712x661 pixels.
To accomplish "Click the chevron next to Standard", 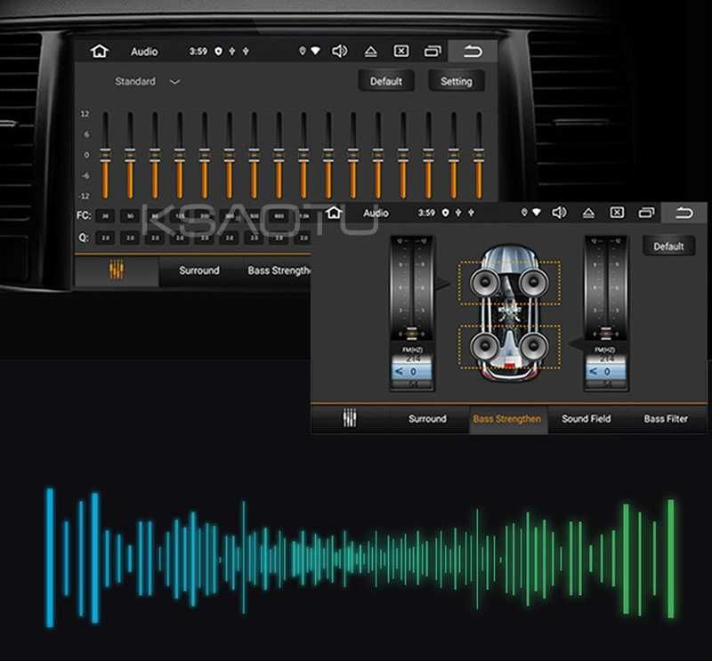I will [x=174, y=82].
